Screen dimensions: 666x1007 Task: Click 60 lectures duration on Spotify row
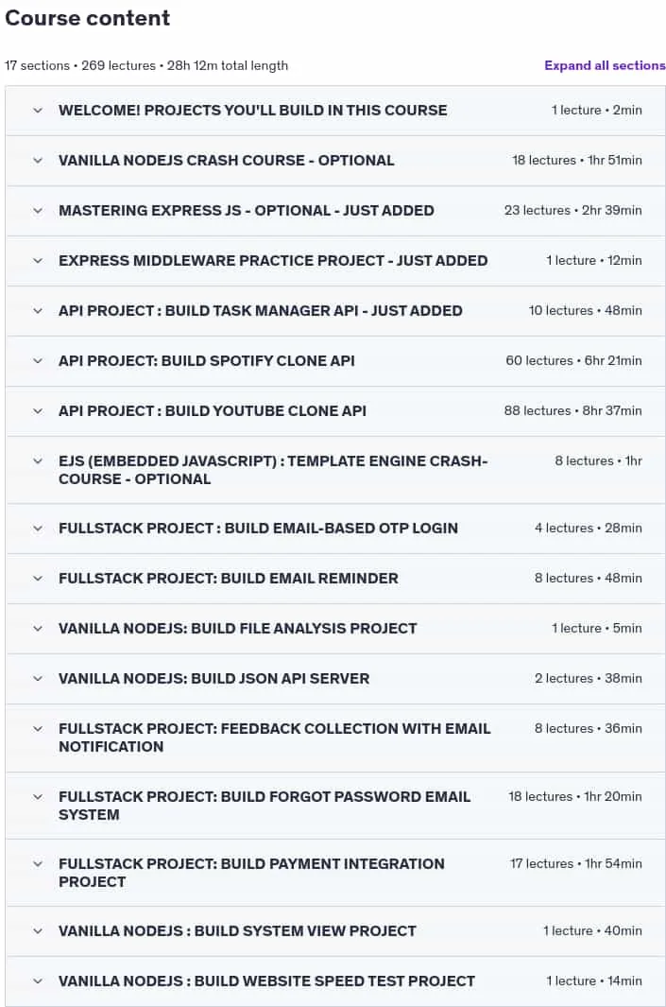tap(573, 361)
